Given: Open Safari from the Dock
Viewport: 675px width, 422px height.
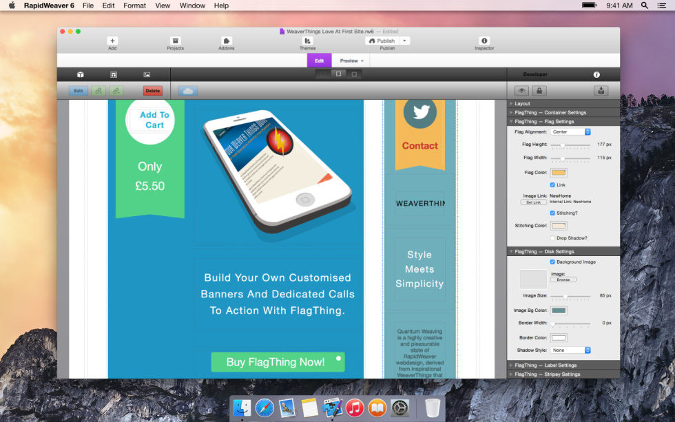Looking at the screenshot, I should 264,408.
